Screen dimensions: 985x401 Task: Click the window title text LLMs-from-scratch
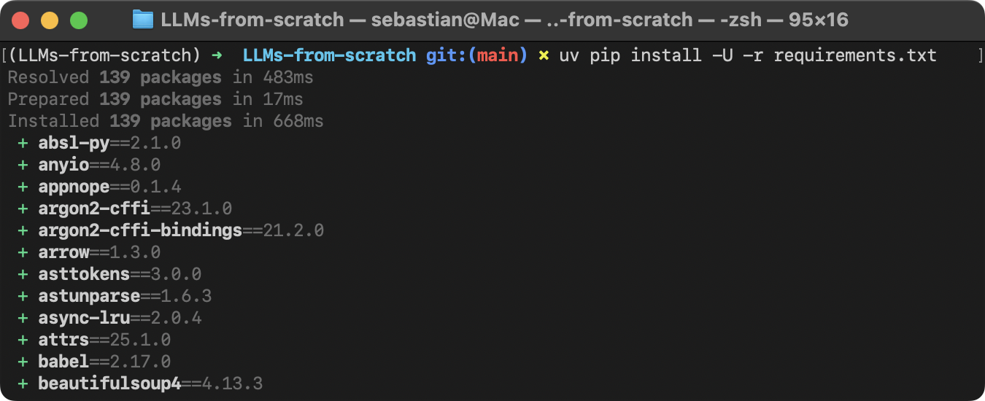tap(251, 20)
